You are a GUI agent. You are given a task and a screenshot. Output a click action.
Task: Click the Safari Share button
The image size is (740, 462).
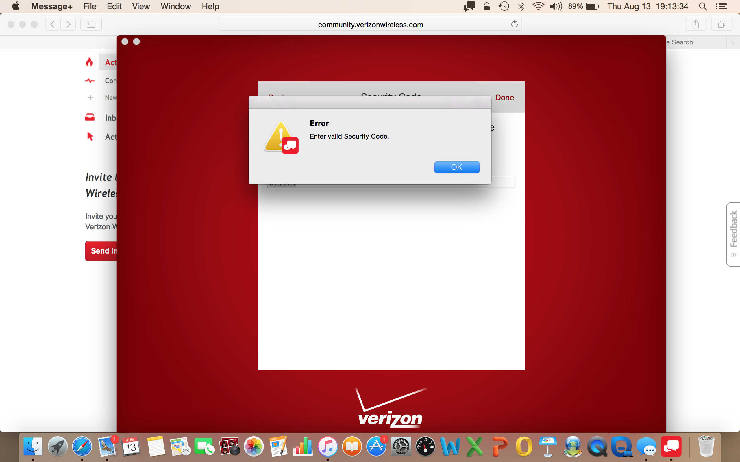point(695,24)
